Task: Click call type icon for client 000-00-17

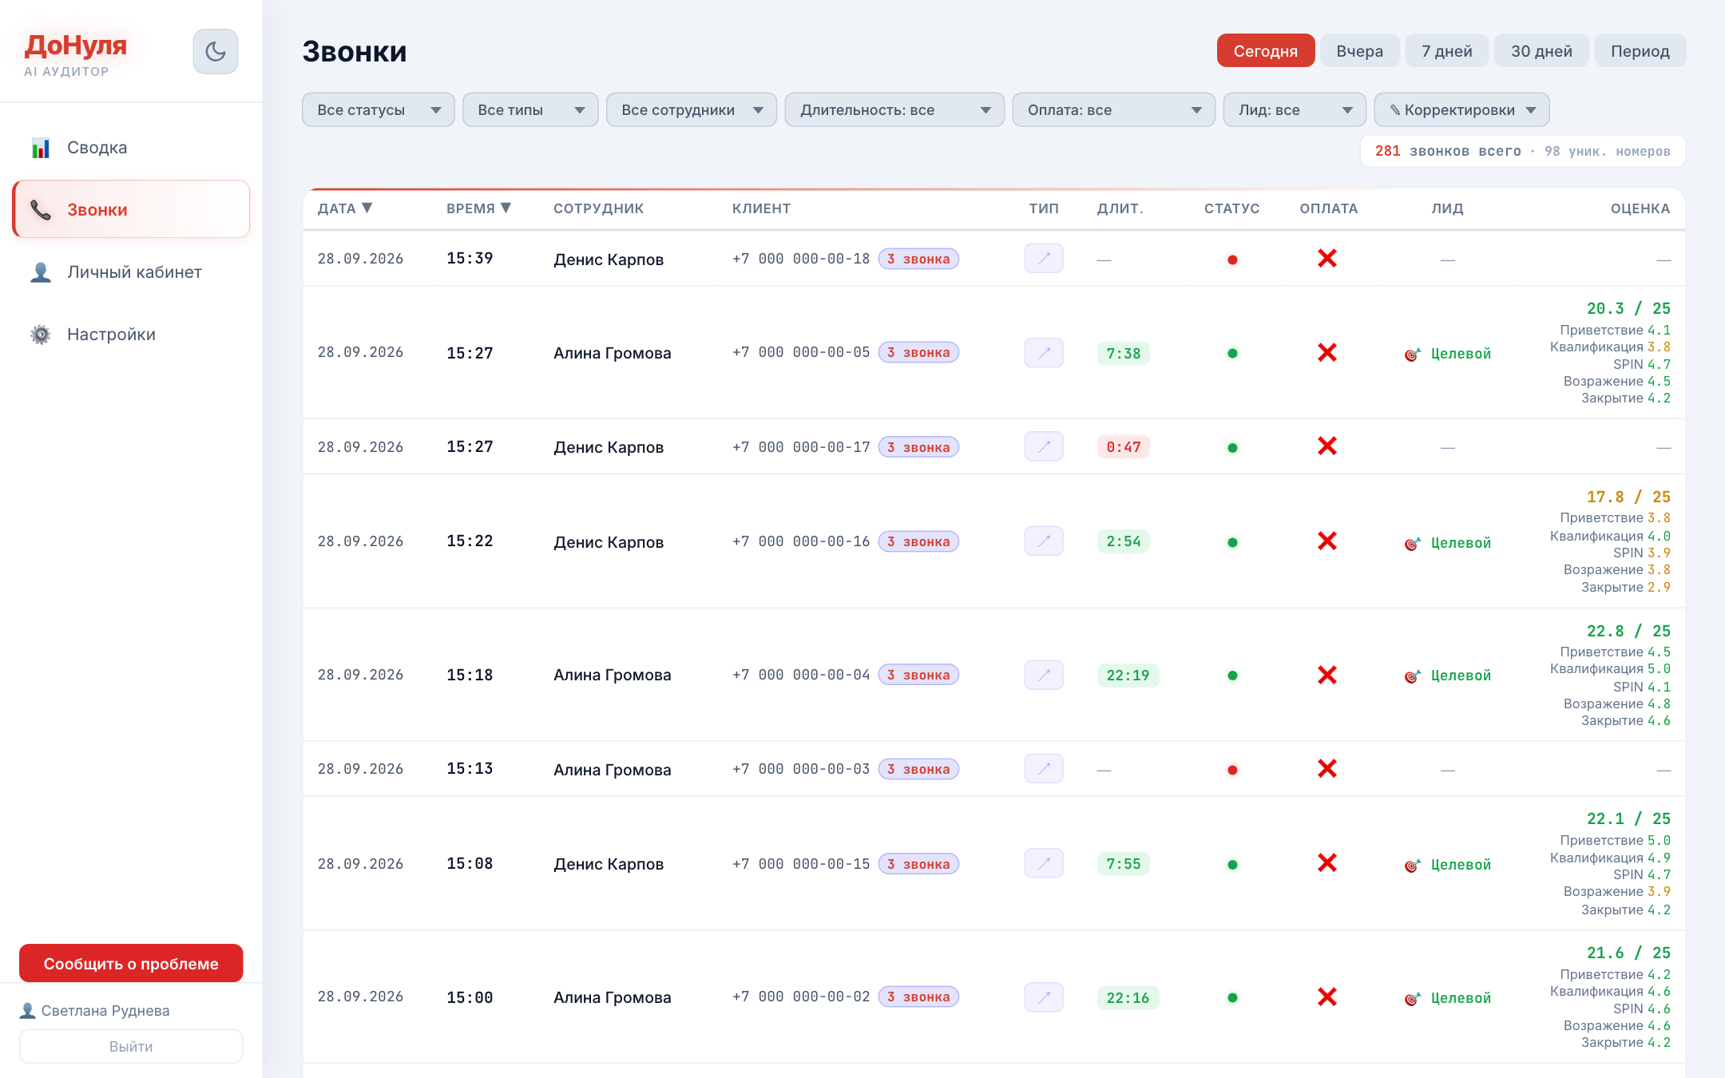Action: pos(1044,446)
